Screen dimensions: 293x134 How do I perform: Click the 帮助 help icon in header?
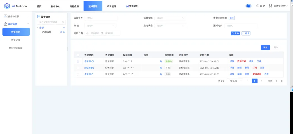[x=258, y=6]
